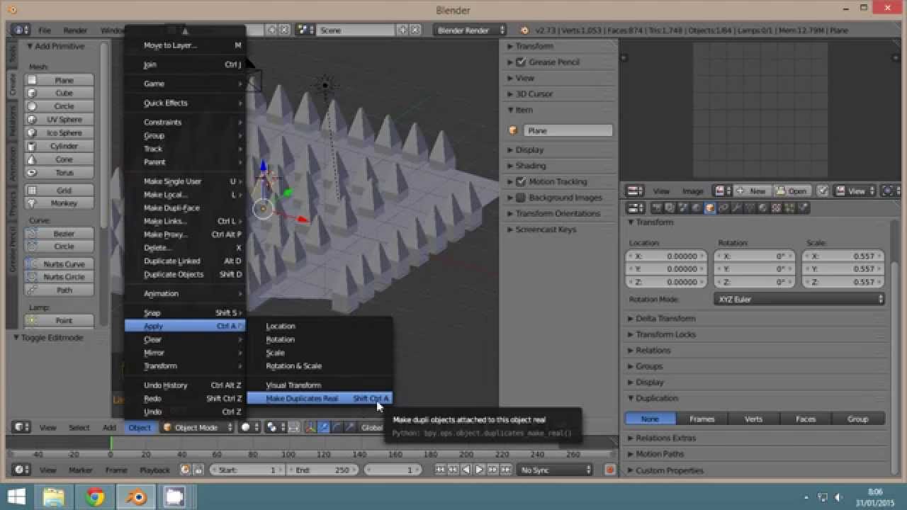The image size is (907, 510).
Task: Choose Rotation & Scale in Apply submenu
Action: tap(293, 366)
